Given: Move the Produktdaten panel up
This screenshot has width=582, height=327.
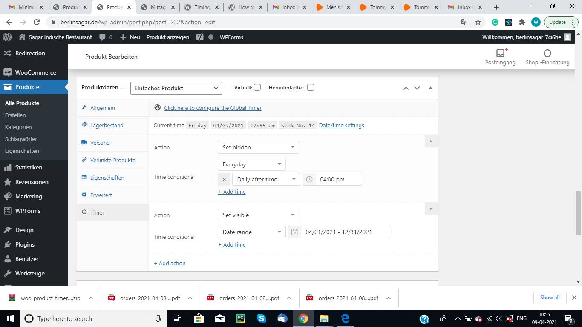Looking at the screenshot, I should (x=406, y=88).
